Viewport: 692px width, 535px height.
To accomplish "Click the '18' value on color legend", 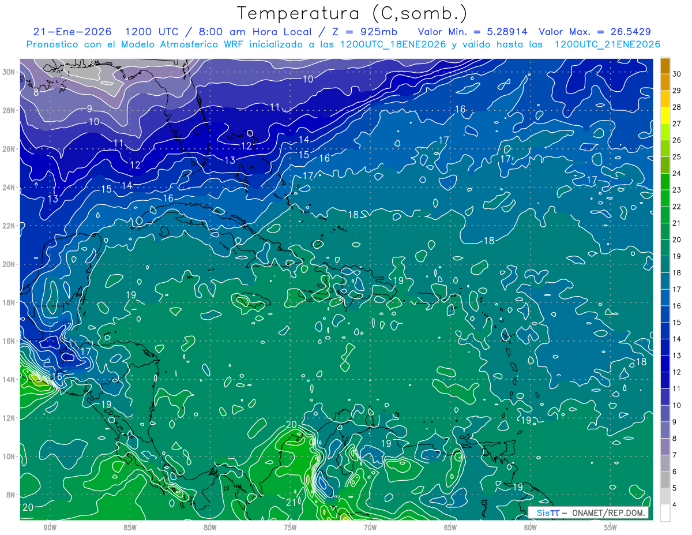I will [x=677, y=272].
